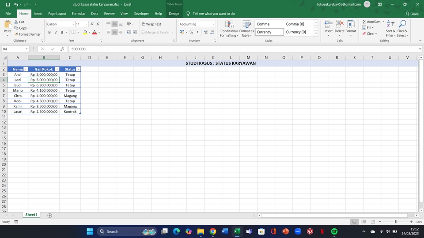Toggle Wrap Text on the cell
This screenshot has width=424, height=238.
pyautogui.click(x=151, y=24)
